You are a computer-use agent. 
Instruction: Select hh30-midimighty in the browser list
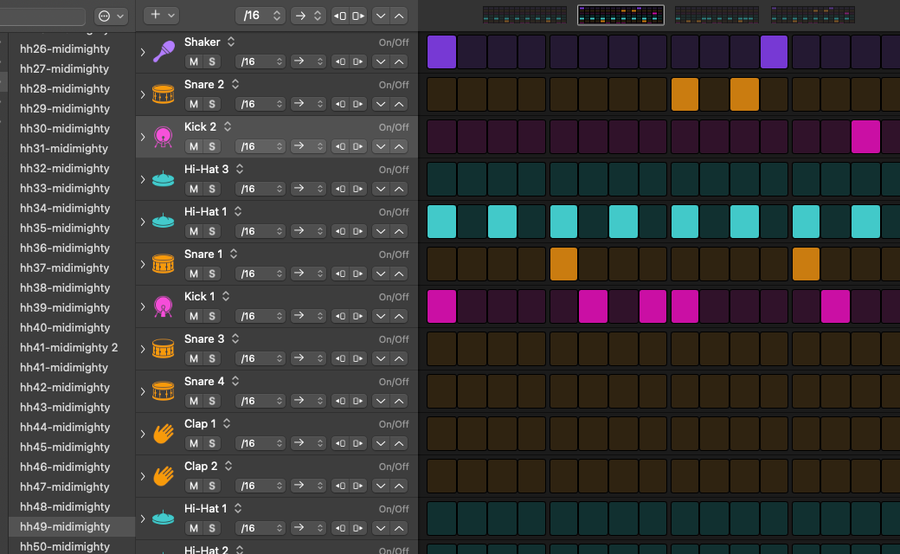pyautogui.click(x=72, y=129)
